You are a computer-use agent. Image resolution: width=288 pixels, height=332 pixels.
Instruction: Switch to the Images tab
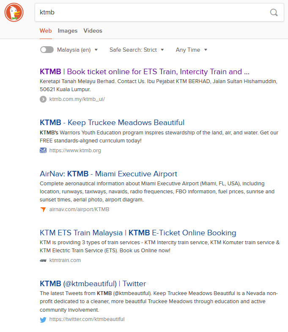coord(68,31)
